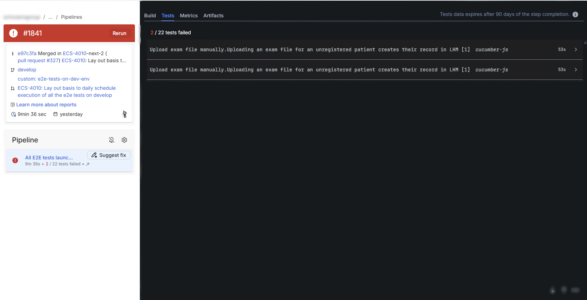Open commit e97c3fa
587x300 pixels.
(x=27, y=53)
